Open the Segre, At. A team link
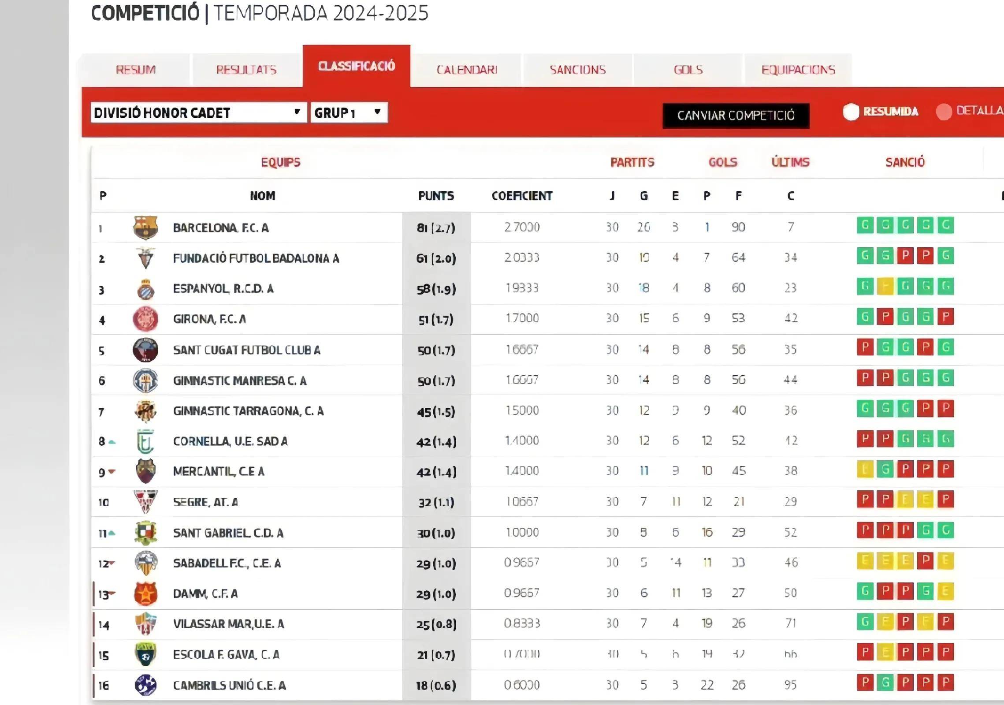Viewport: 1004px width, 705px height. tap(205, 502)
